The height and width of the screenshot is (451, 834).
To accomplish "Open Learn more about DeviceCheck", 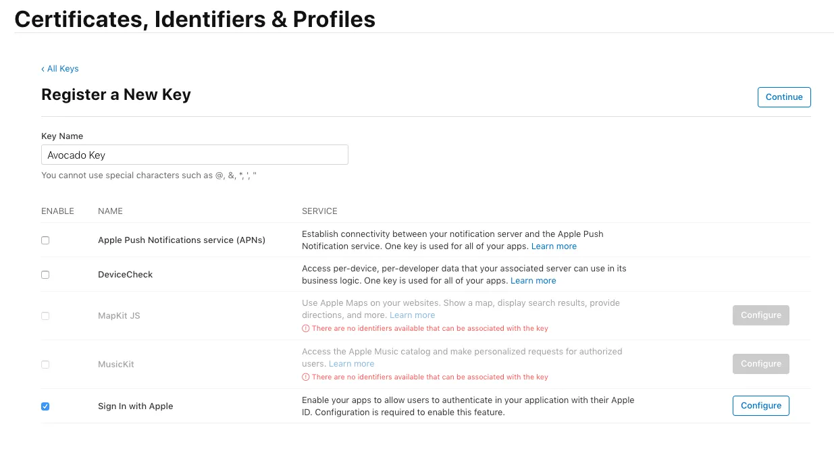I will tap(533, 280).
